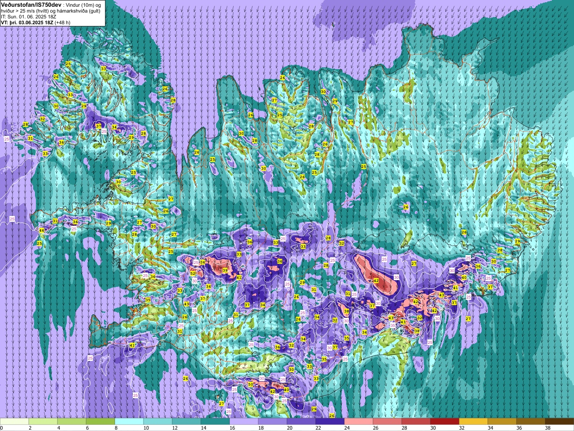574x431 pixels.
Task: Click the yellow gust label 39
Action: 225,270
